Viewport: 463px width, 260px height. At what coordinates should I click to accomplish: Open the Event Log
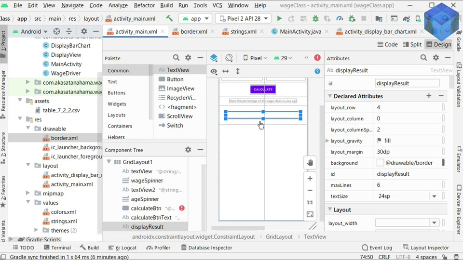click(x=377, y=247)
